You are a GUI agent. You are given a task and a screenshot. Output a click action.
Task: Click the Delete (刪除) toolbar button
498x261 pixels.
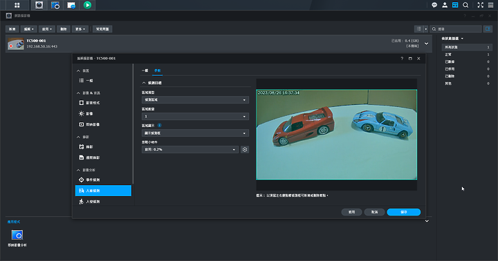click(64, 29)
